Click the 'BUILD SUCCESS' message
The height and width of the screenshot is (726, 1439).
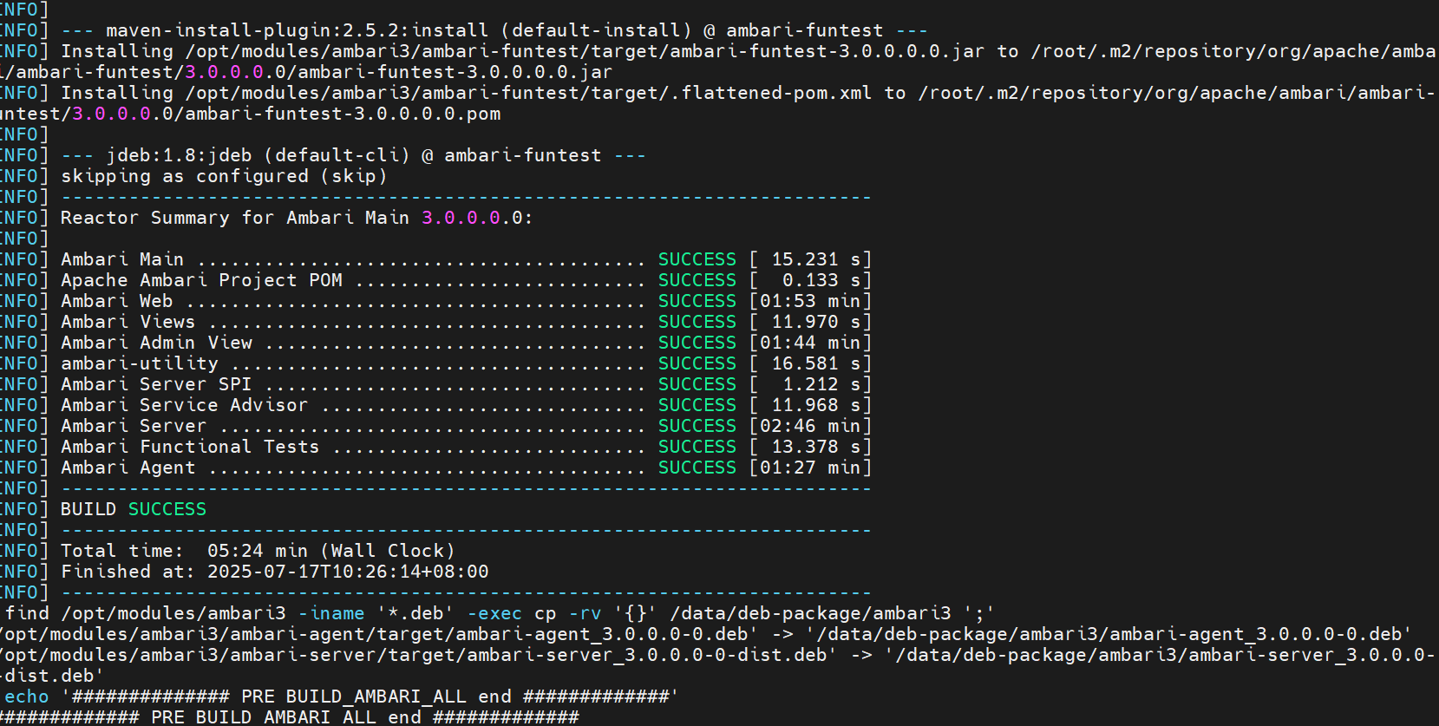click(x=134, y=509)
